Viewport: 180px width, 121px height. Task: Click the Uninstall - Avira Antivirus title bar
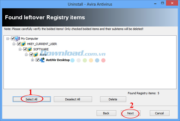pyautogui.click(x=90, y=4)
